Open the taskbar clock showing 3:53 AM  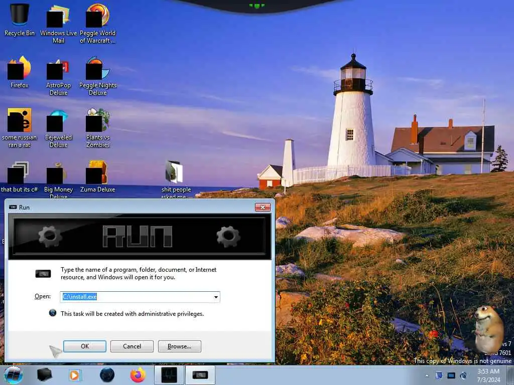(488, 375)
